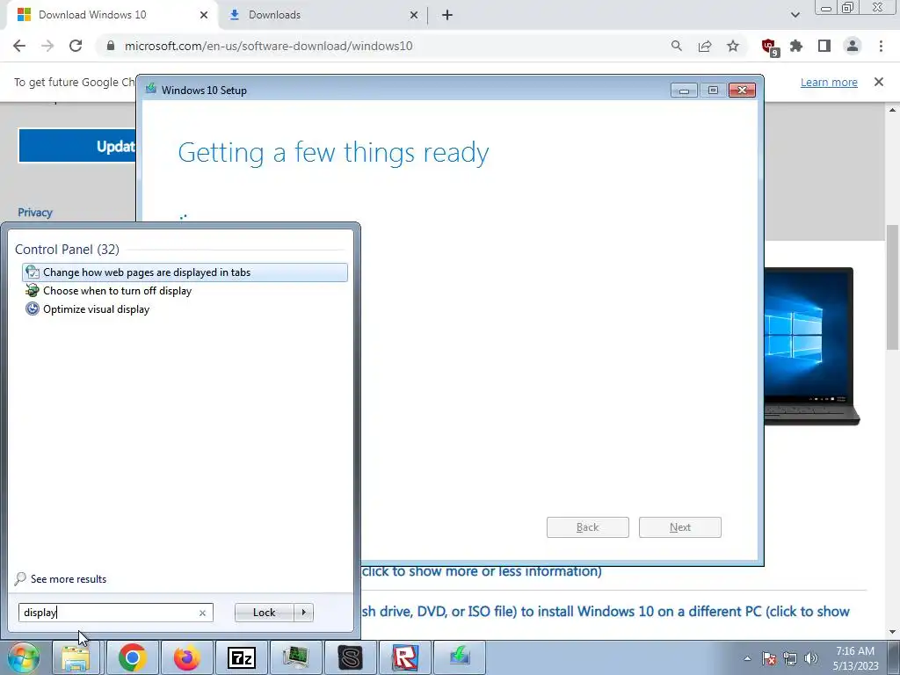
Task: Click Control Panel (32) results header
Action: 67,249
